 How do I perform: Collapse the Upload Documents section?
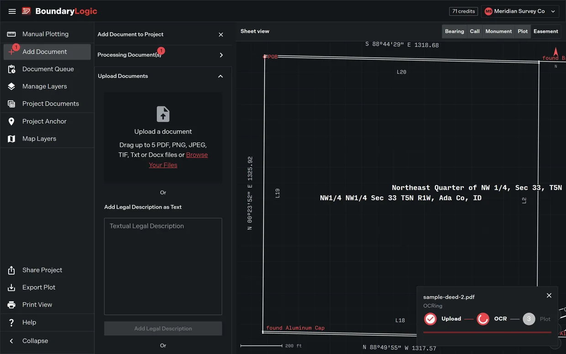coord(220,76)
